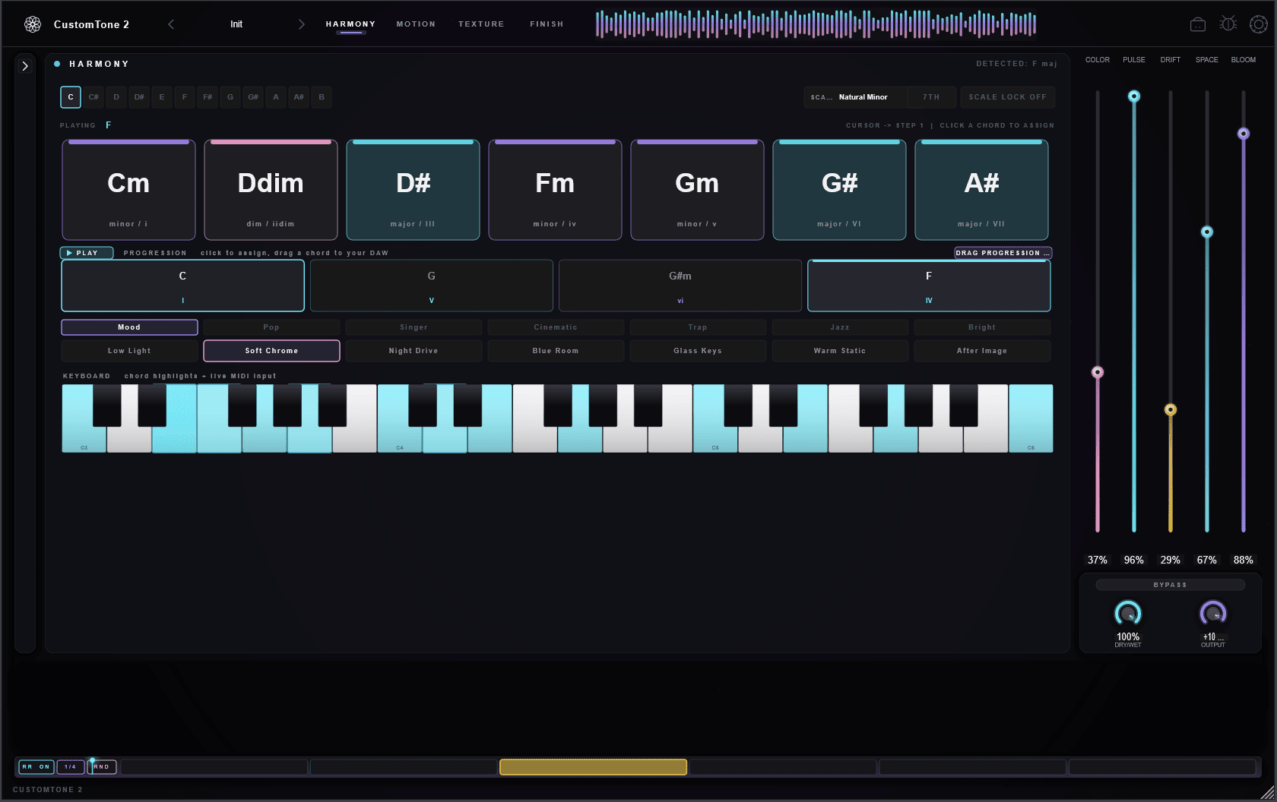
Task: Select the Soft Chrome mood preset
Action: click(x=271, y=351)
